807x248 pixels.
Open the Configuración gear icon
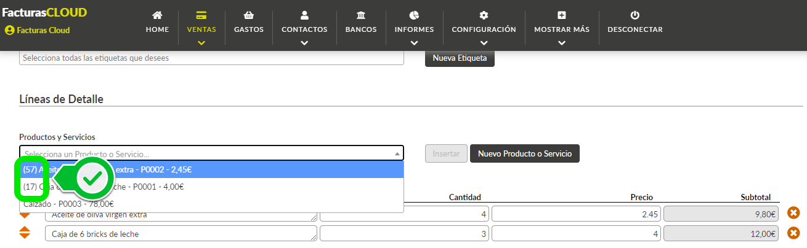click(484, 15)
